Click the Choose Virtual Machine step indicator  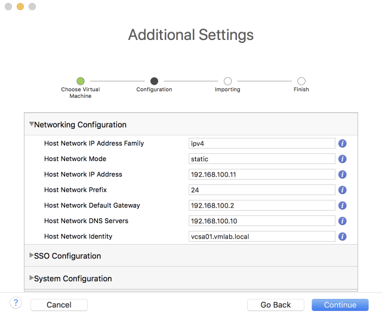pyautogui.click(x=81, y=81)
